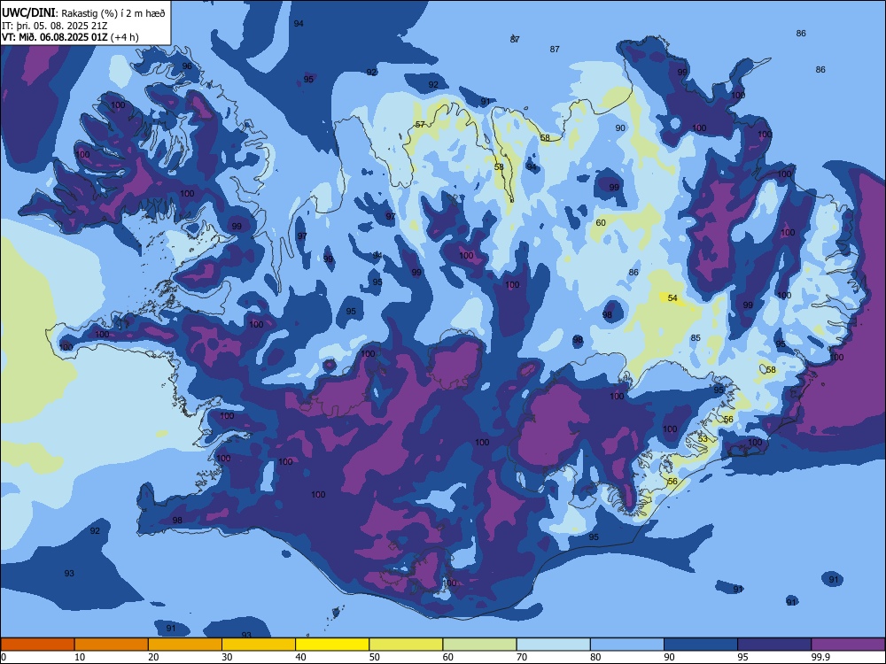This screenshot has width=886, height=664.
Task: Click the '85' humidity value on the map
Action: pos(696,337)
